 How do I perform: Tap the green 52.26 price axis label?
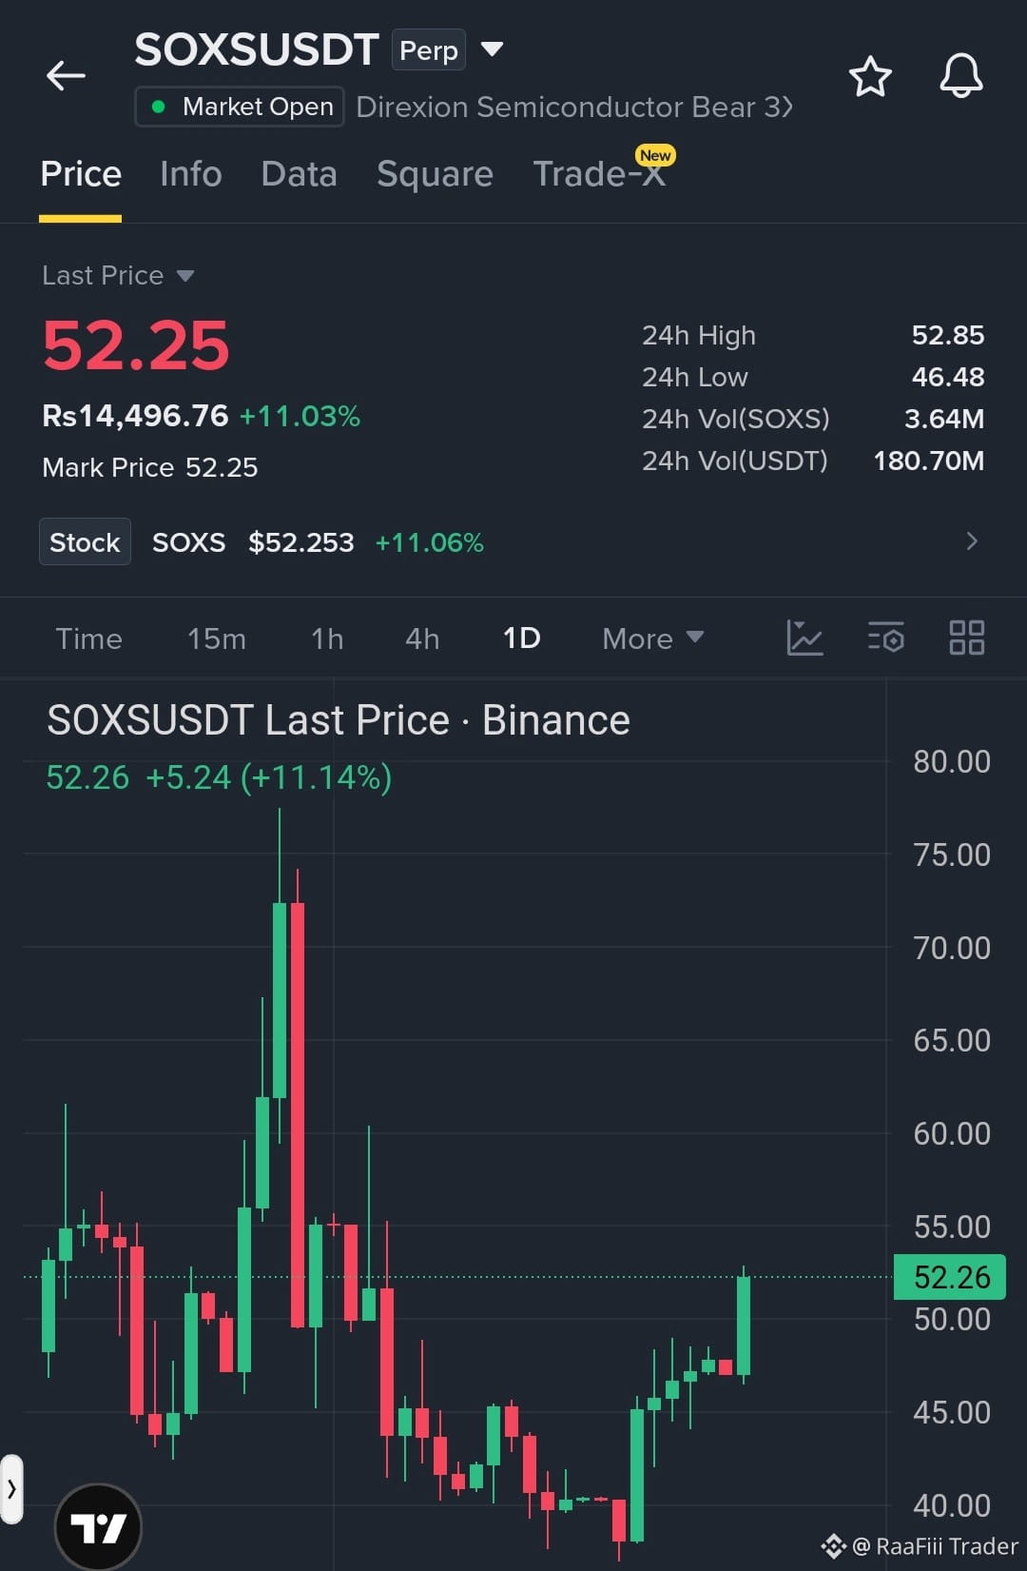click(x=950, y=1277)
